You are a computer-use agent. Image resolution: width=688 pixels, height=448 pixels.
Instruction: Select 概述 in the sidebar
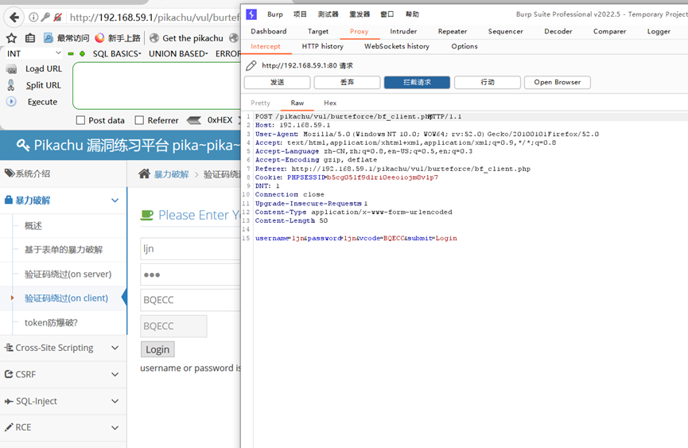tap(33, 225)
